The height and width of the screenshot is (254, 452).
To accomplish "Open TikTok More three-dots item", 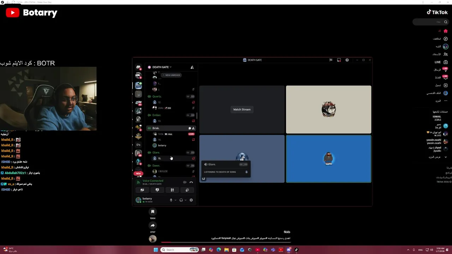I will [442, 101].
